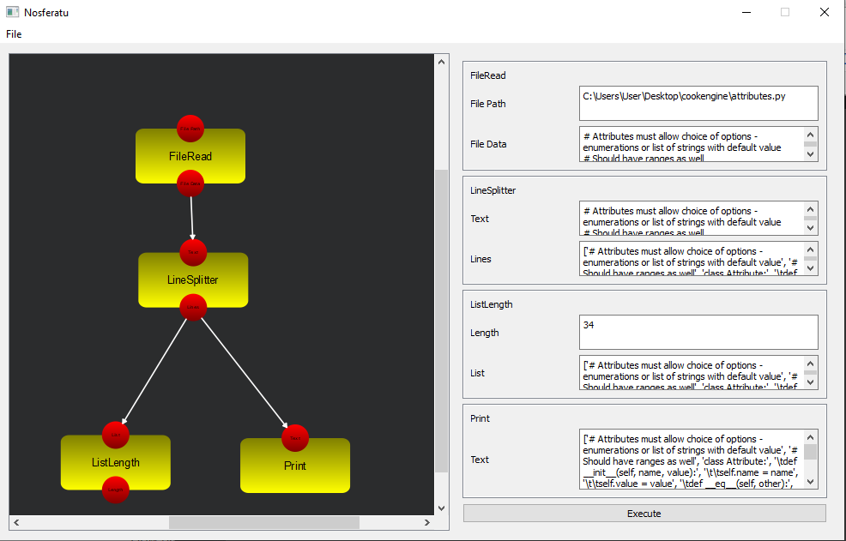Click the Text label in Print group

[x=479, y=460]
